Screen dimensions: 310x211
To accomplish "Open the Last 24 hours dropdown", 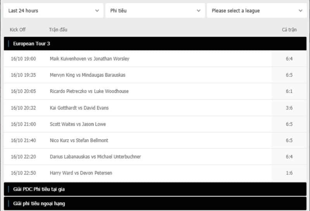I will [53, 11].
